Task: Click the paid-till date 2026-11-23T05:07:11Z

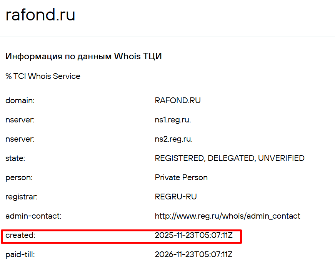Action: click(193, 254)
